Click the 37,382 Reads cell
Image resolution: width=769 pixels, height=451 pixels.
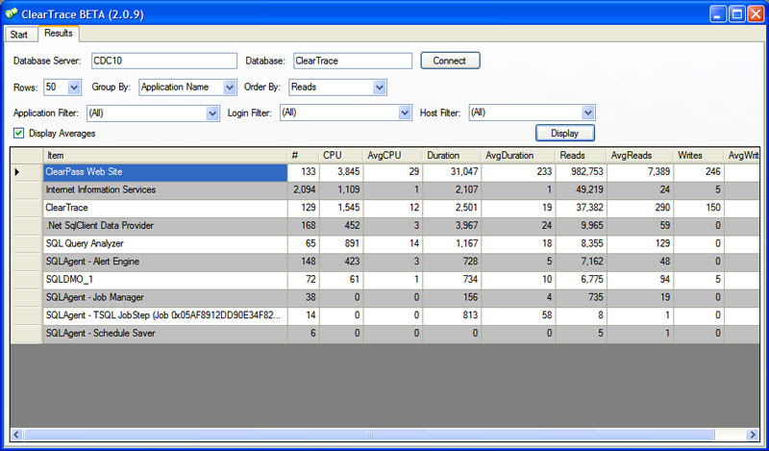coord(582,208)
